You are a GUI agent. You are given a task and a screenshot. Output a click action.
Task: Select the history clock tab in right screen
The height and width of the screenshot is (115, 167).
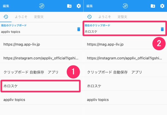89,17
